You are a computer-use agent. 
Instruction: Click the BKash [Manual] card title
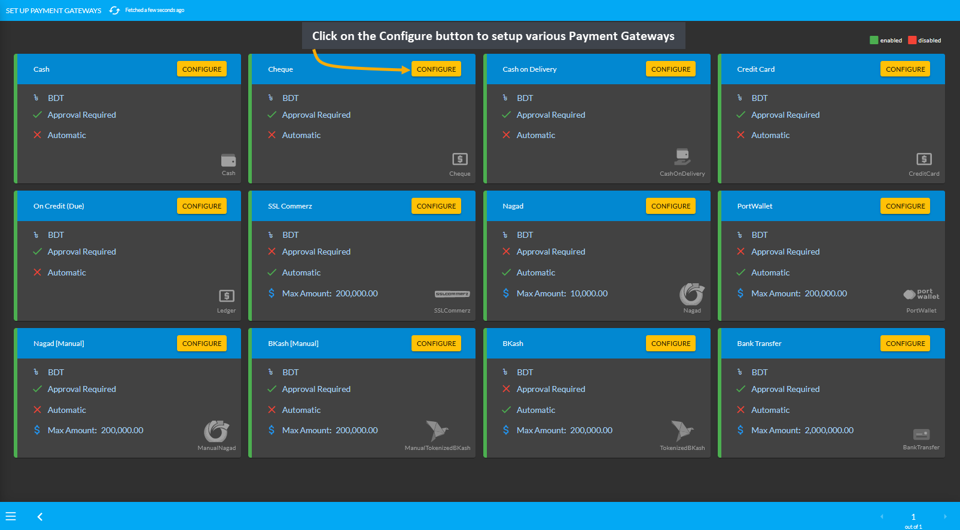point(293,344)
